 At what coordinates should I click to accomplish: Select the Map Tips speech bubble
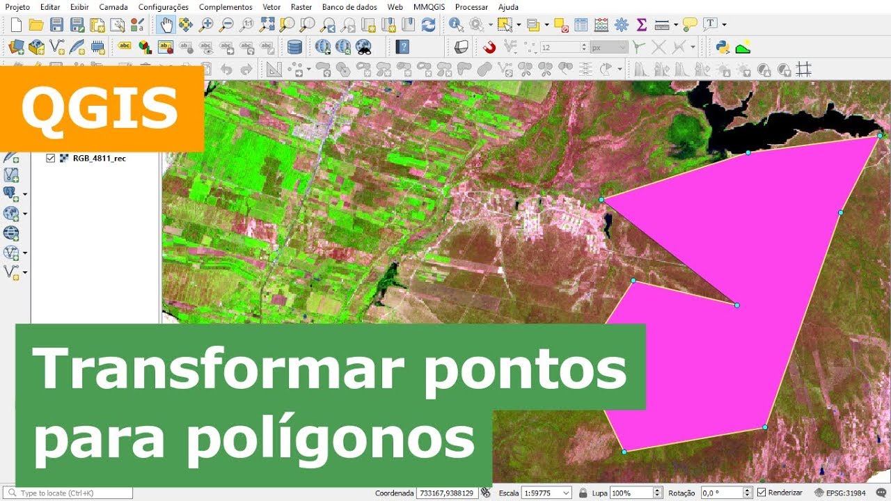pos(690,25)
